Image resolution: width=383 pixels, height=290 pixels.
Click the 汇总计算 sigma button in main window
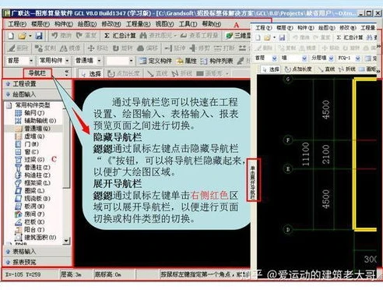pos(120,36)
